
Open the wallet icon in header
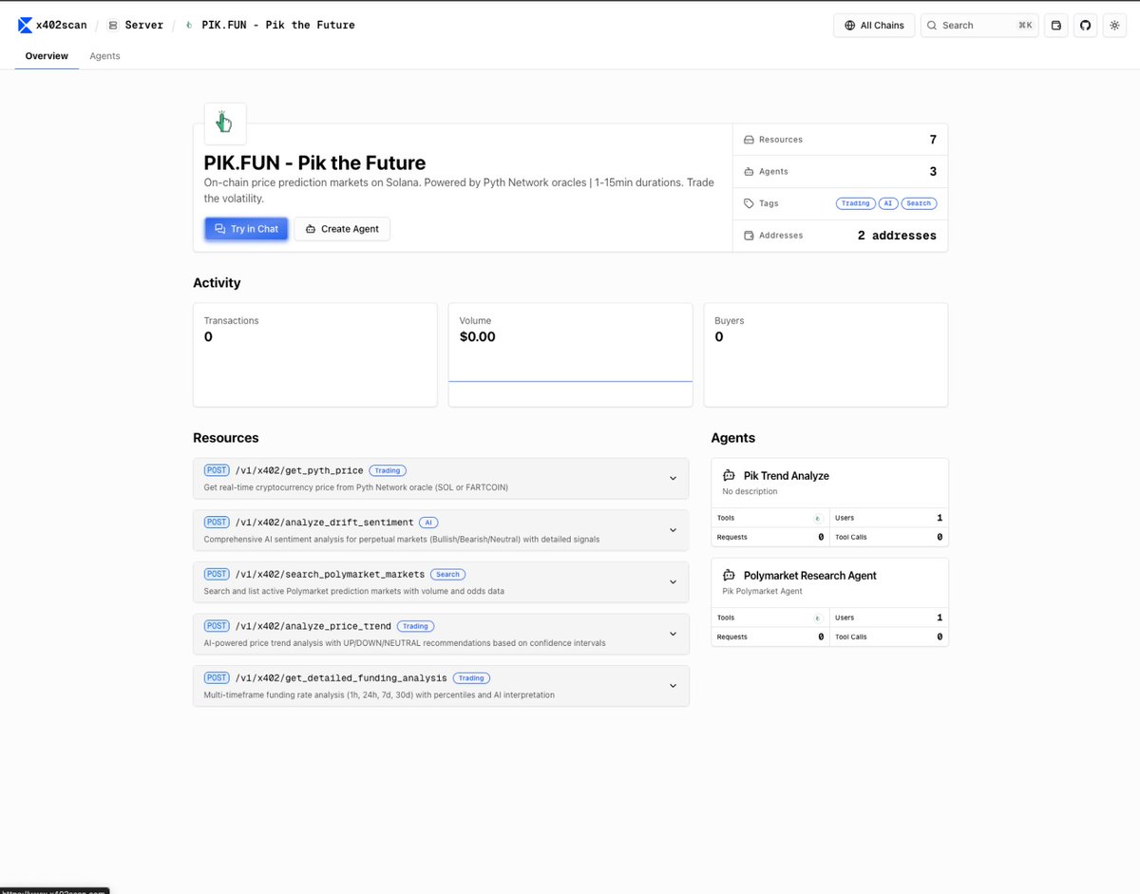pos(1055,26)
